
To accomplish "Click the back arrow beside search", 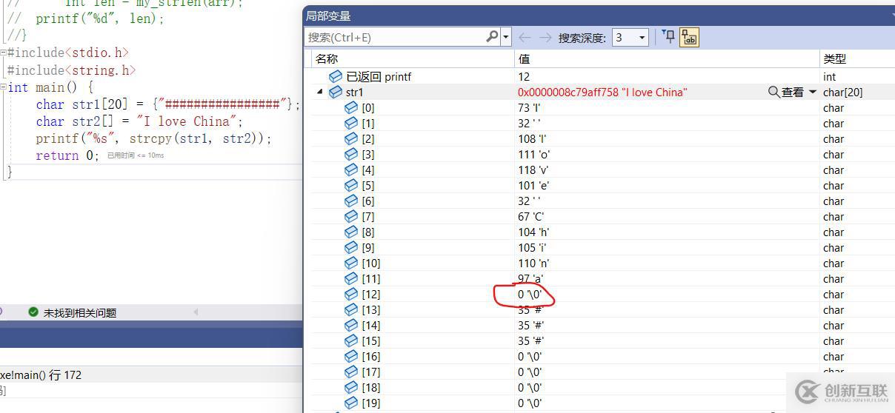I will [x=525, y=37].
